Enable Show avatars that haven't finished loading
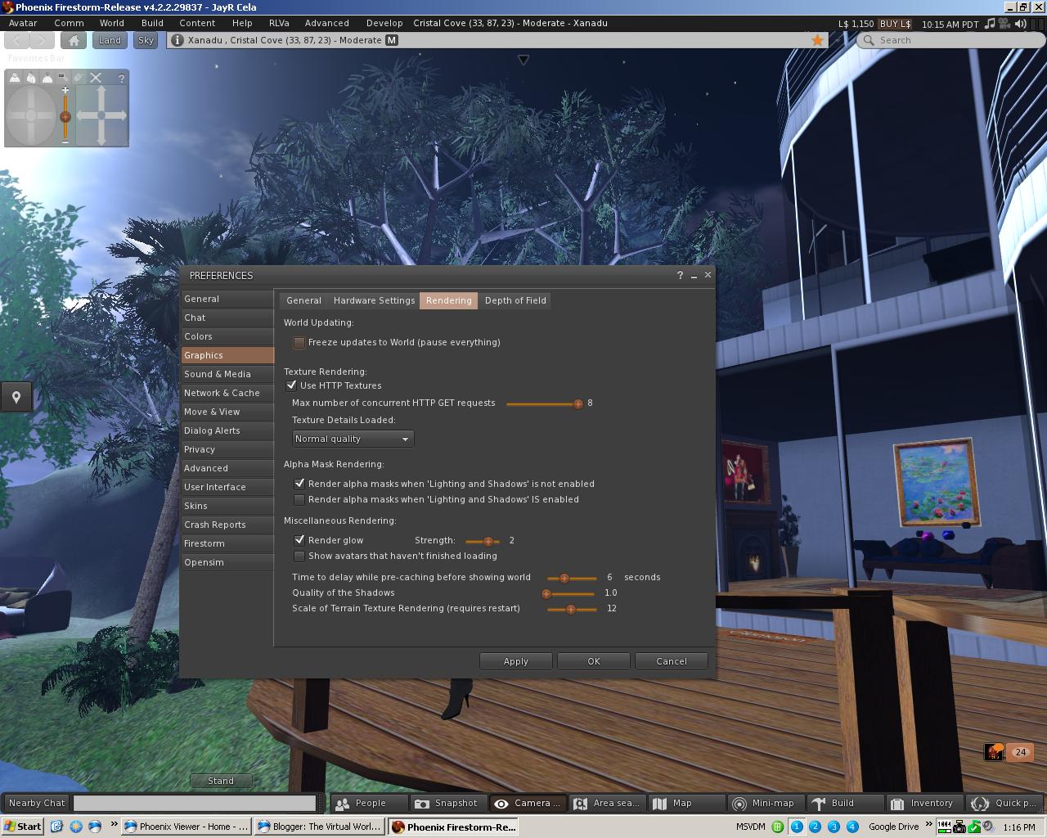Screen dimensions: 1047x838 (299, 556)
